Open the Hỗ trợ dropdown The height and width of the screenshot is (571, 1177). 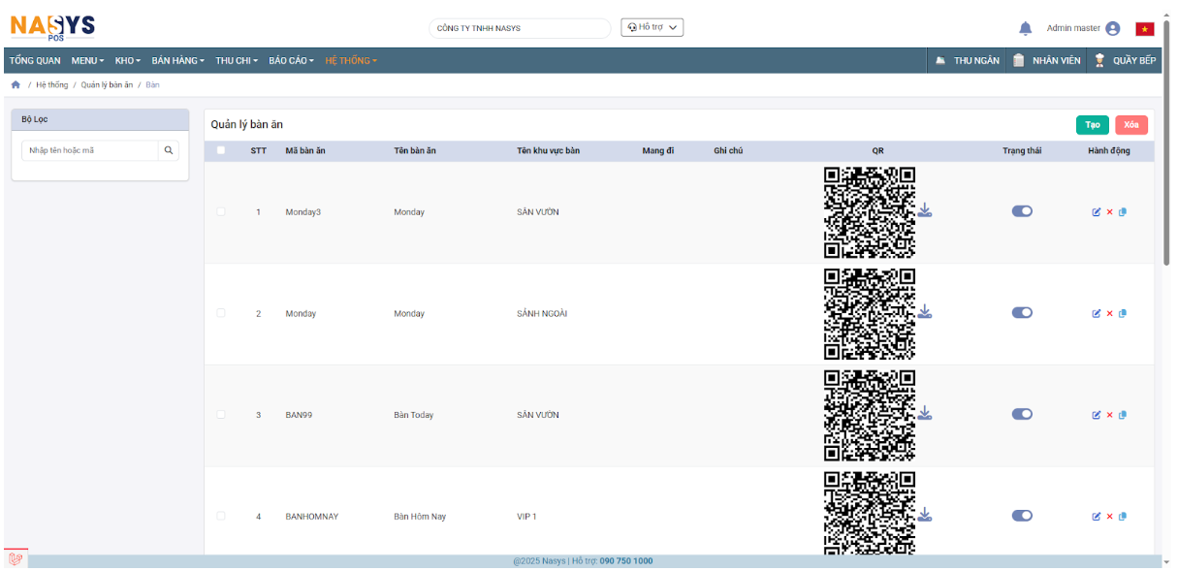coord(652,27)
